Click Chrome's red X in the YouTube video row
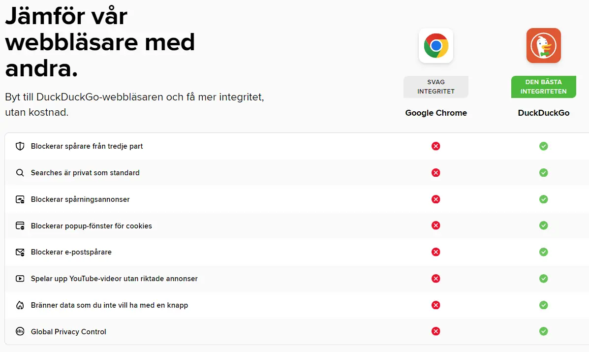The image size is (589, 352). tap(436, 279)
